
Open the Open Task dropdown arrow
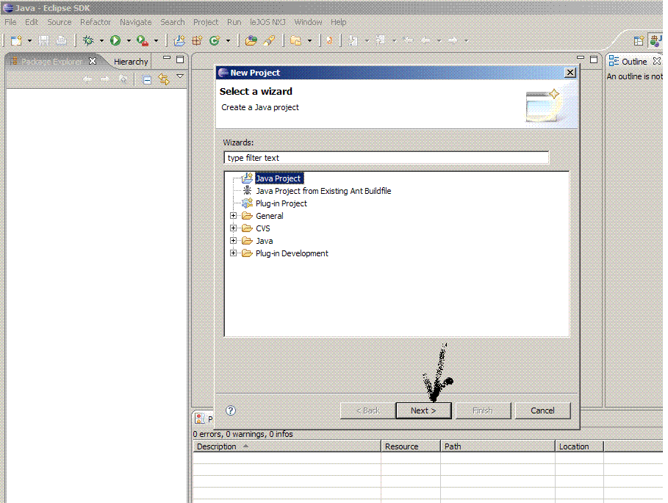tap(309, 41)
